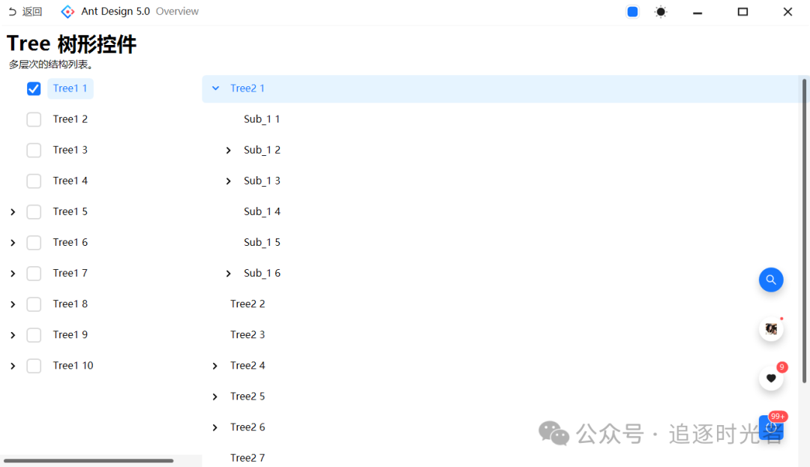The width and height of the screenshot is (810, 467).
Task: Click the Overview title text
Action: point(177,11)
